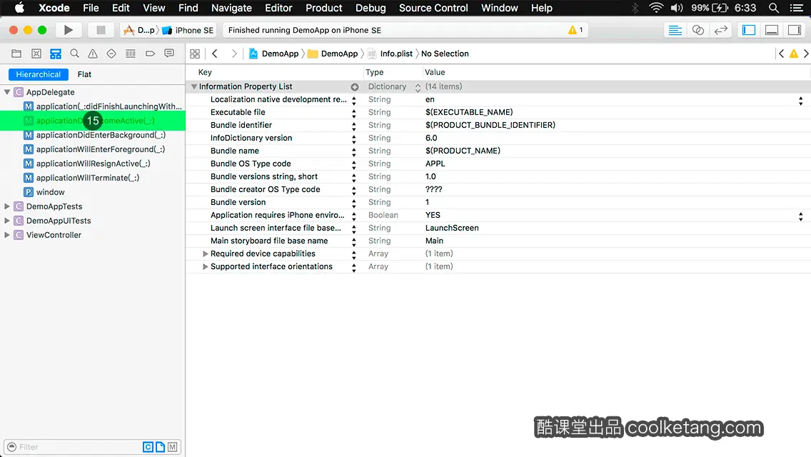
Task: Jump to previous issue arrow
Action: (781, 54)
